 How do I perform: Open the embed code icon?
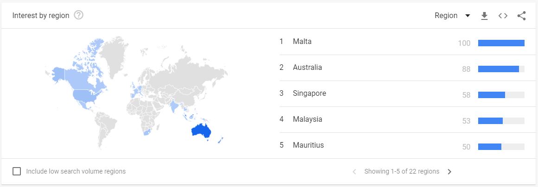point(503,16)
